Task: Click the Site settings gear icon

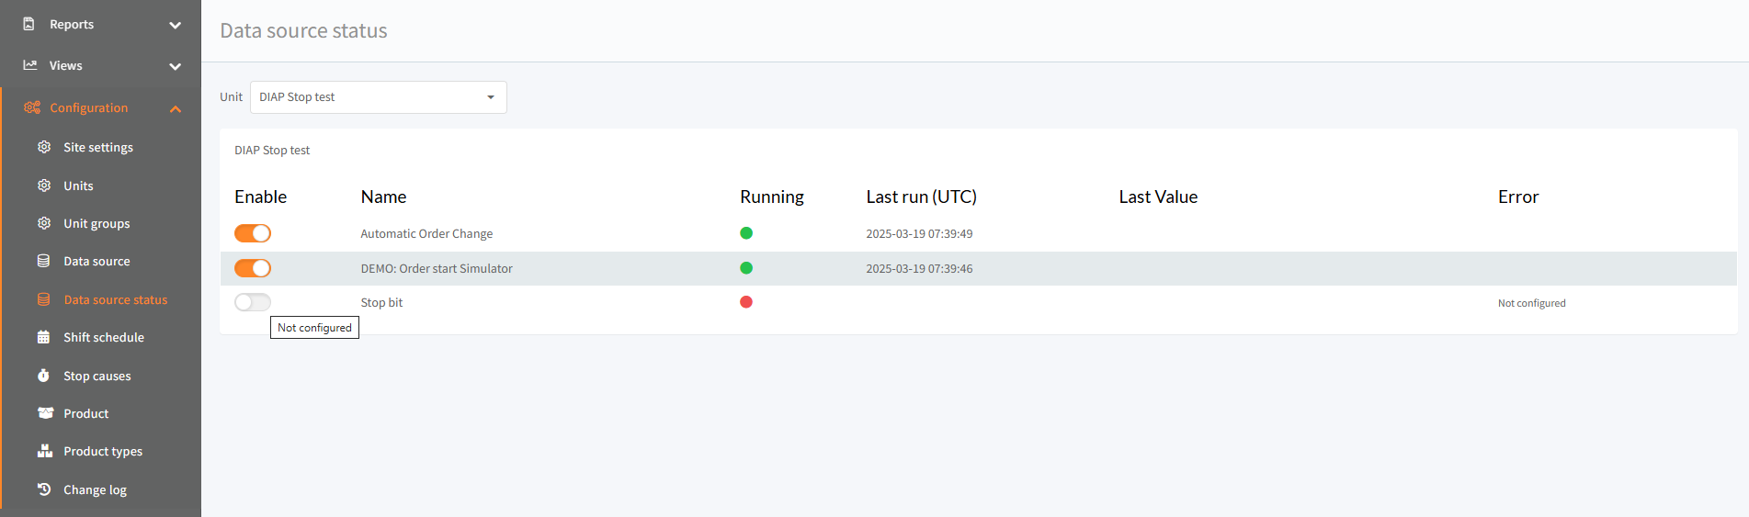Action: coord(43,147)
